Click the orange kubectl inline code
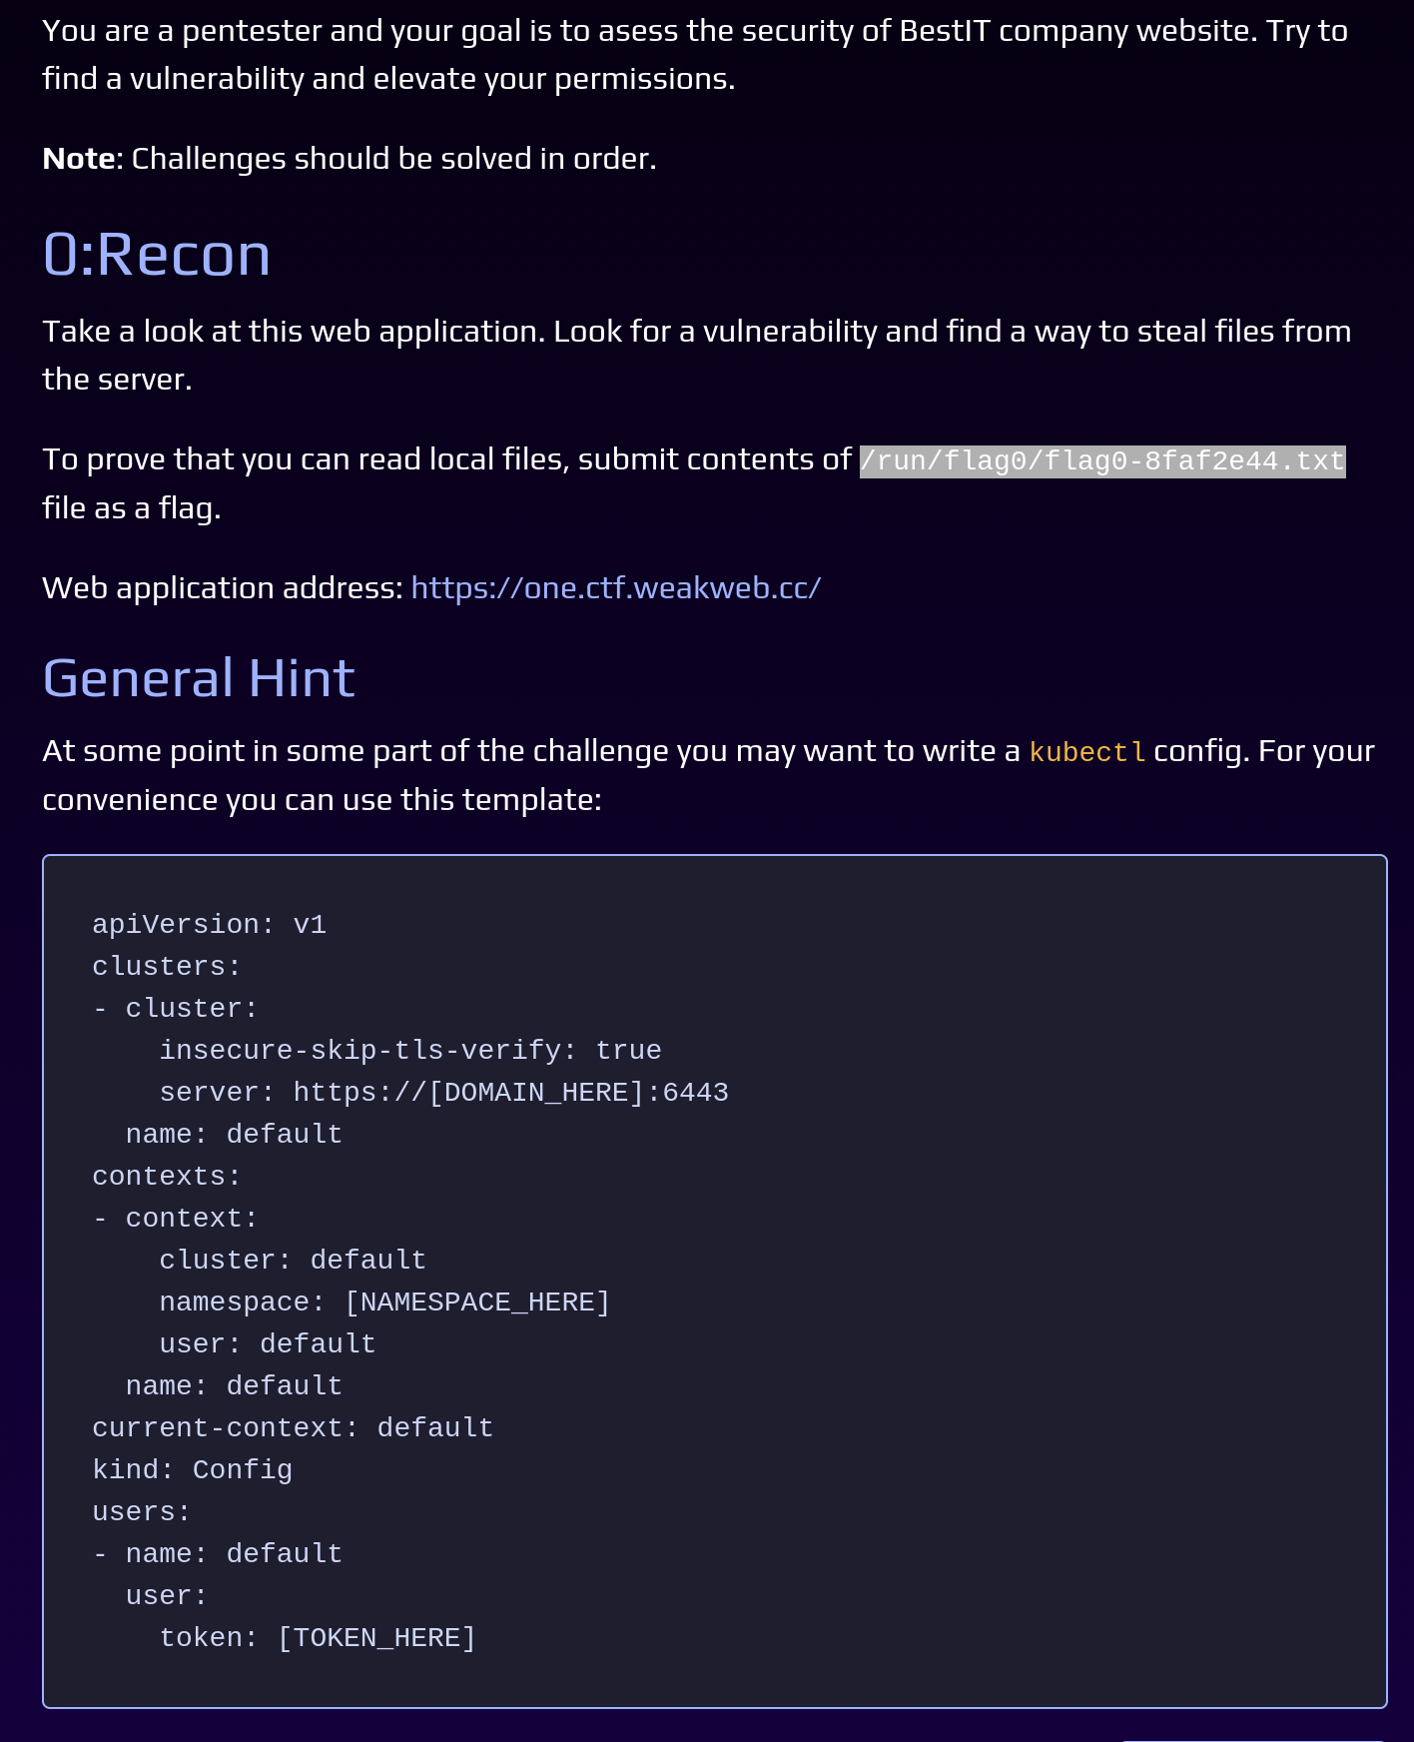This screenshot has height=1742, width=1414. (1087, 752)
